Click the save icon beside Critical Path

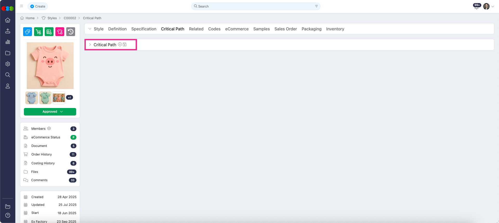point(125,44)
